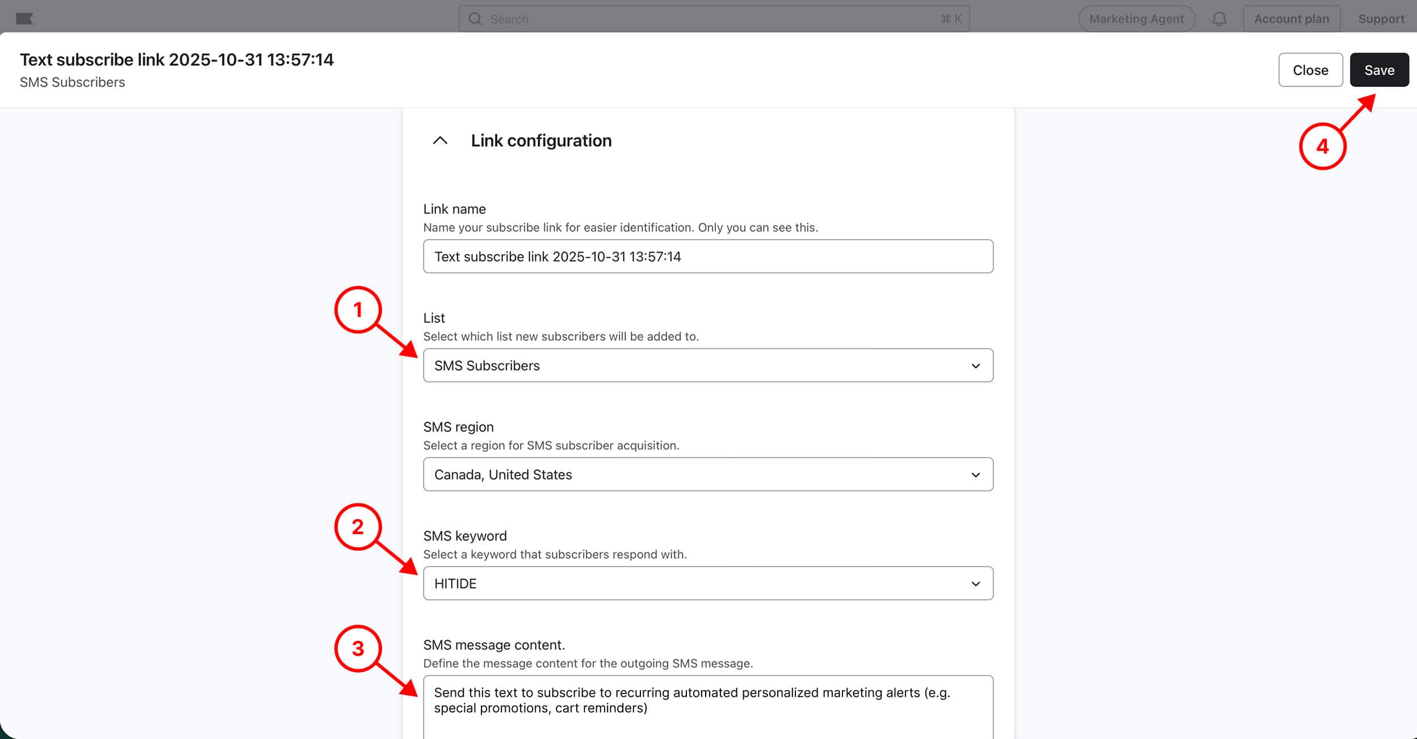Close the subscribe link editor

(1310, 70)
